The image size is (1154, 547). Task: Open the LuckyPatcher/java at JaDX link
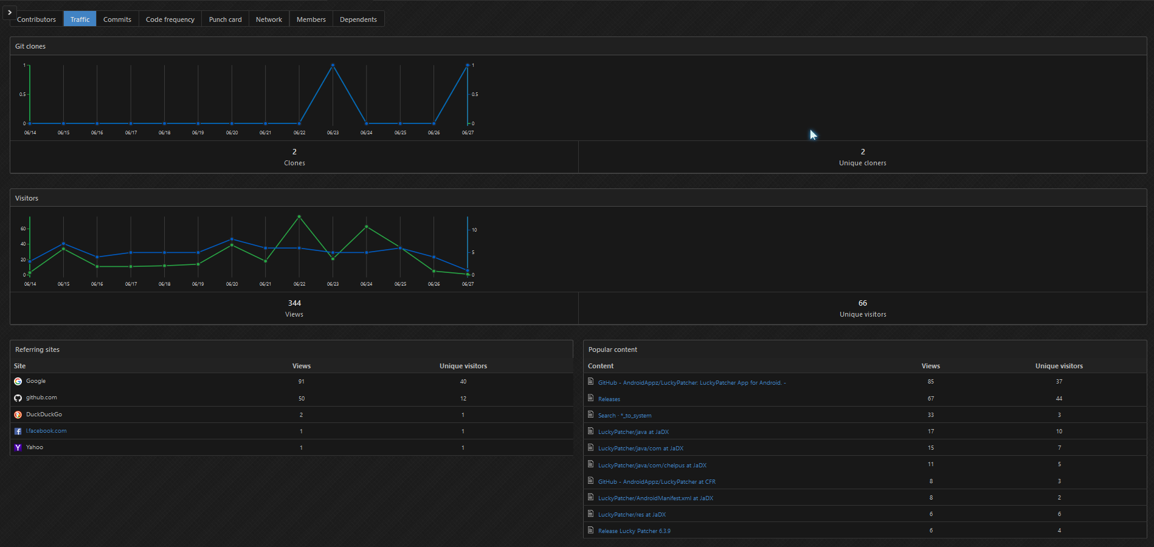634,432
